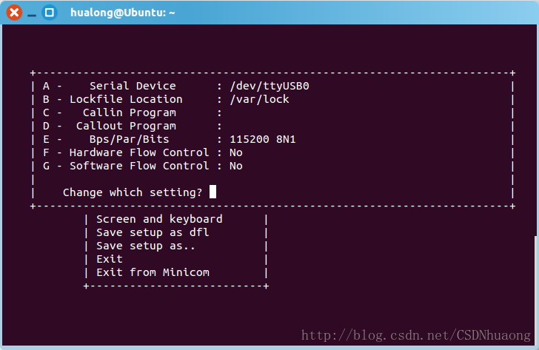The width and height of the screenshot is (539, 350).
Task: Click the hualong@Ubuntu window title
Action: [122, 12]
